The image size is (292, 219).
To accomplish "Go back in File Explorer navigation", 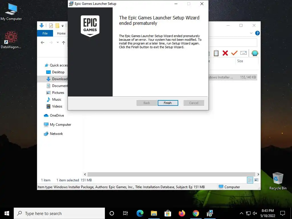I will click(x=42, y=43).
